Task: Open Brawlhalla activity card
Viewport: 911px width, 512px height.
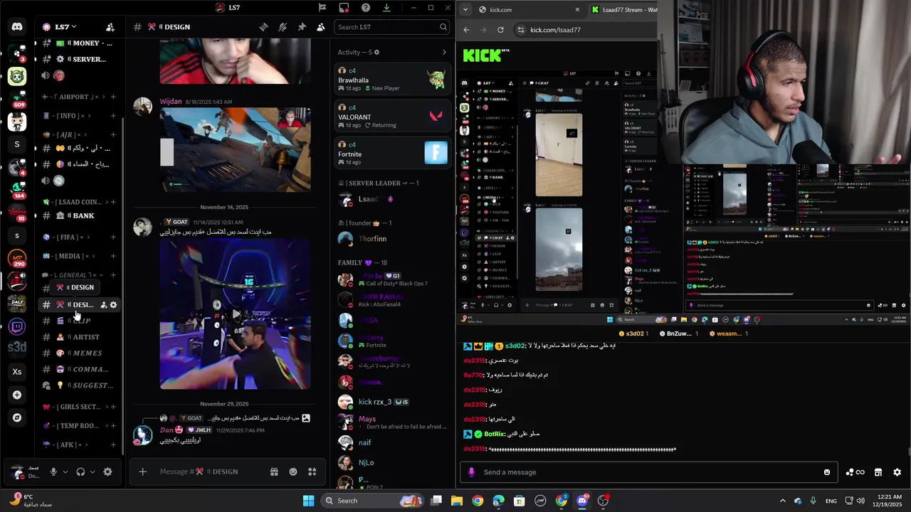Action: click(x=392, y=80)
